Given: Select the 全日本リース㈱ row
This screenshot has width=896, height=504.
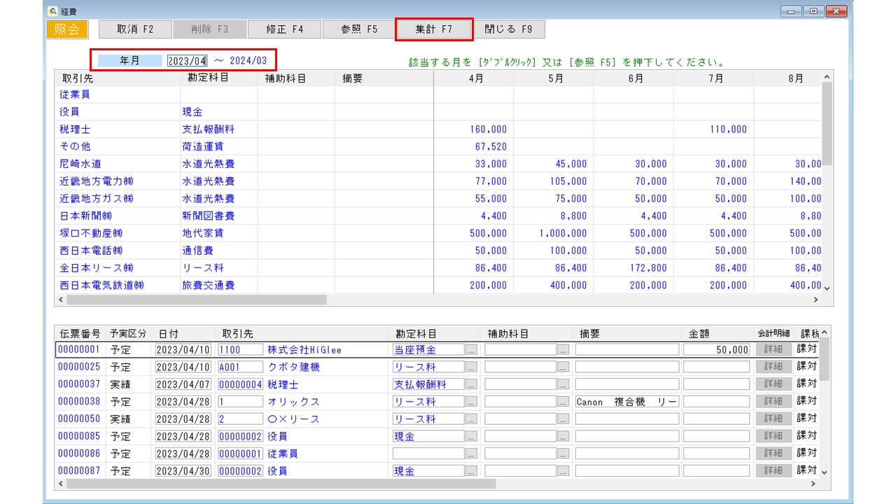Looking at the screenshot, I should 437,268.
